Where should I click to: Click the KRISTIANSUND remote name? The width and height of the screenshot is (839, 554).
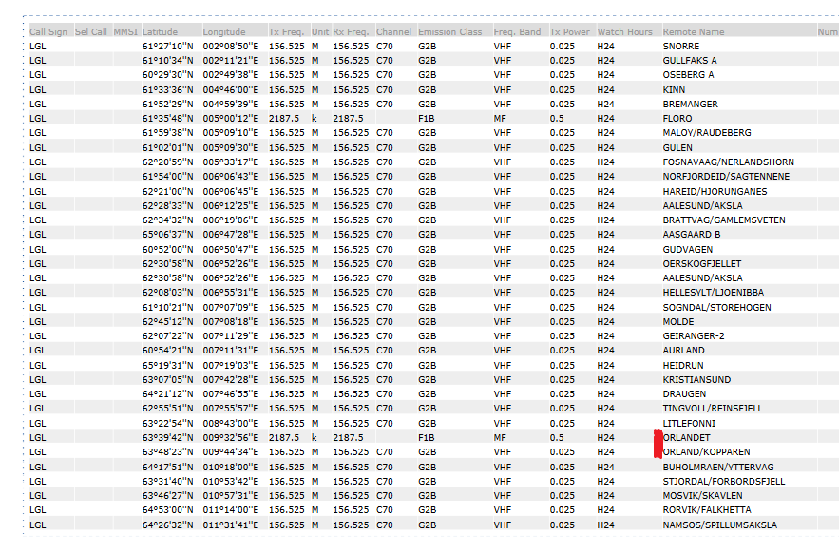(696, 379)
